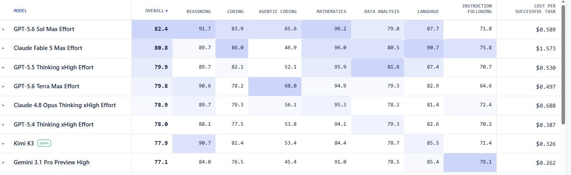The width and height of the screenshot is (571, 175).
Task: Sort by Cost Per Successful Task header
Action: (x=535, y=9)
